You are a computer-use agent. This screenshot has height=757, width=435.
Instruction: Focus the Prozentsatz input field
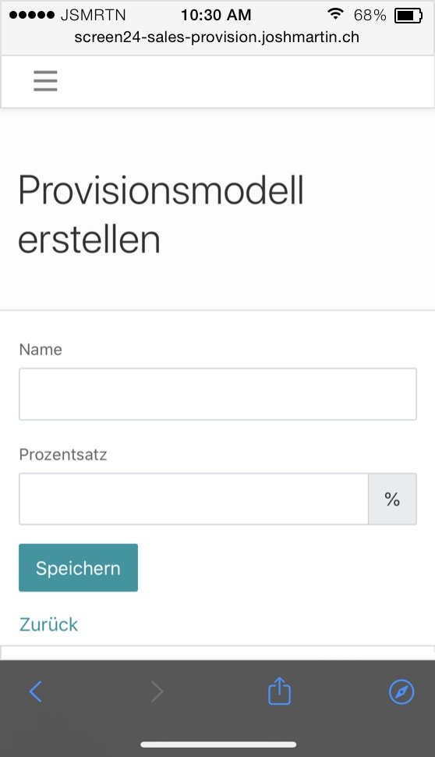(193, 499)
